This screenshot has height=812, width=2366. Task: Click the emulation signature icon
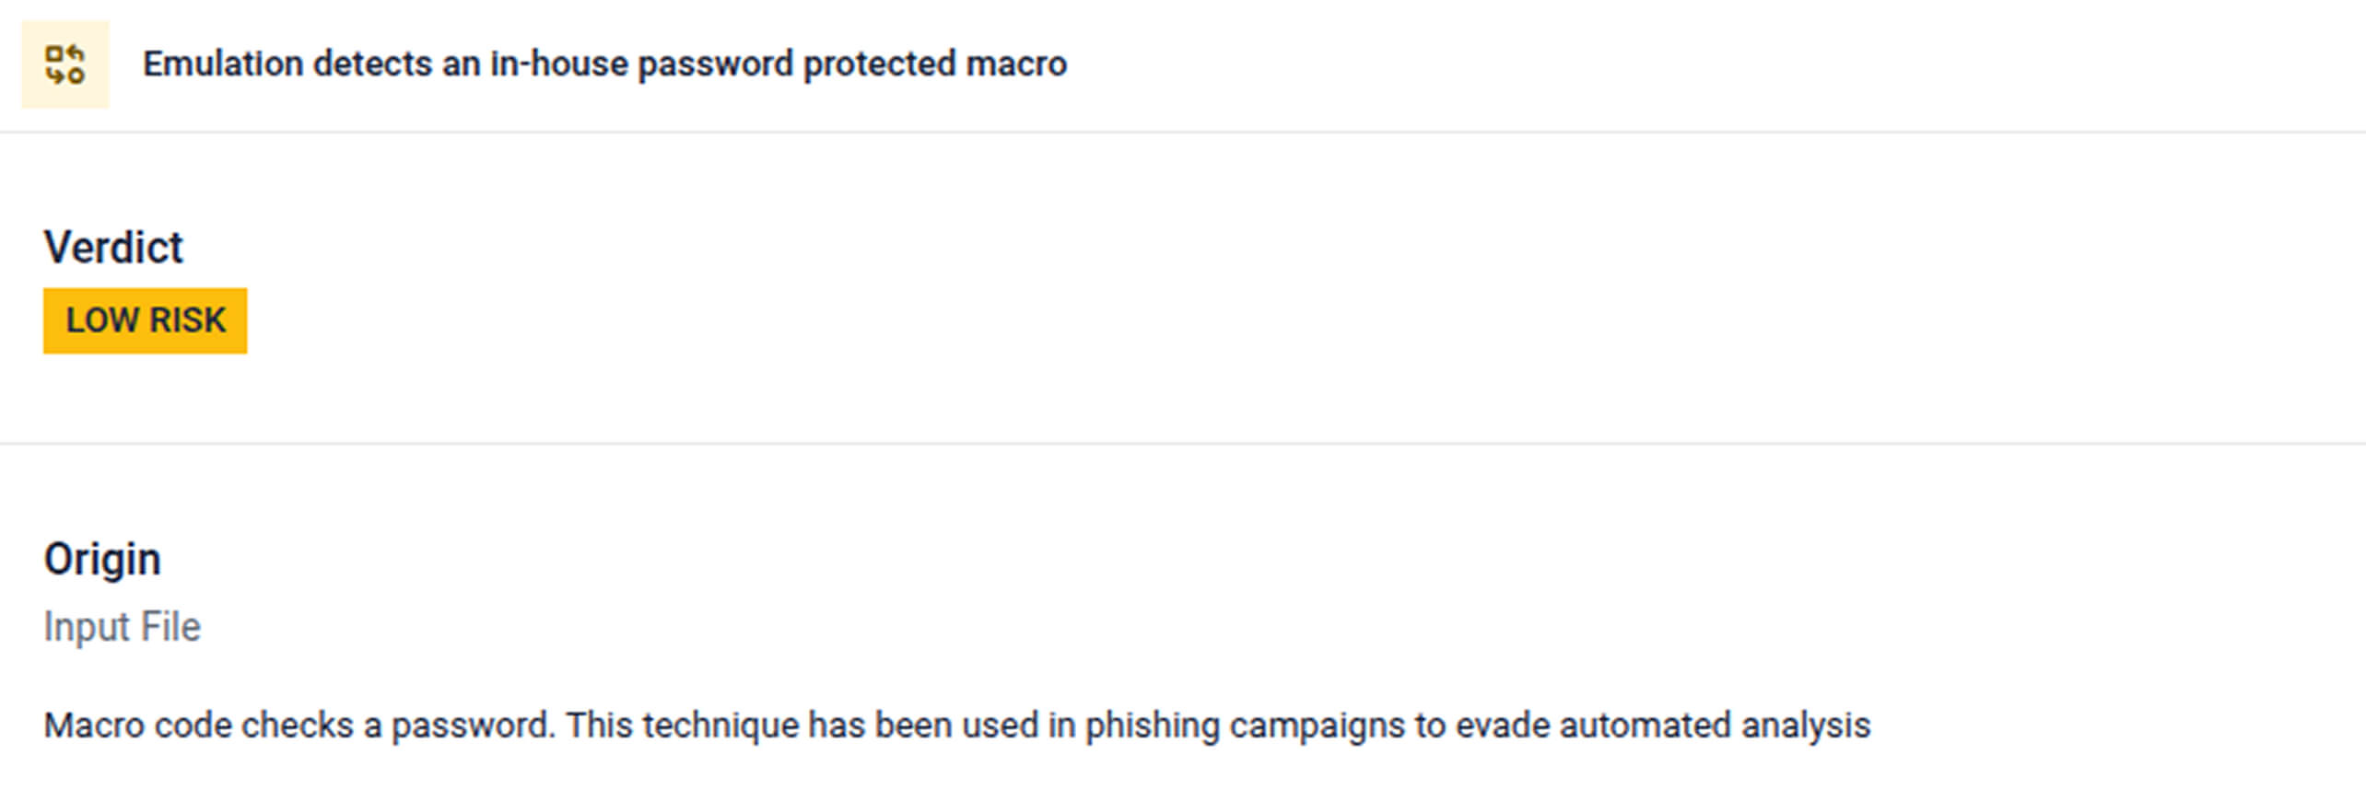click(64, 64)
